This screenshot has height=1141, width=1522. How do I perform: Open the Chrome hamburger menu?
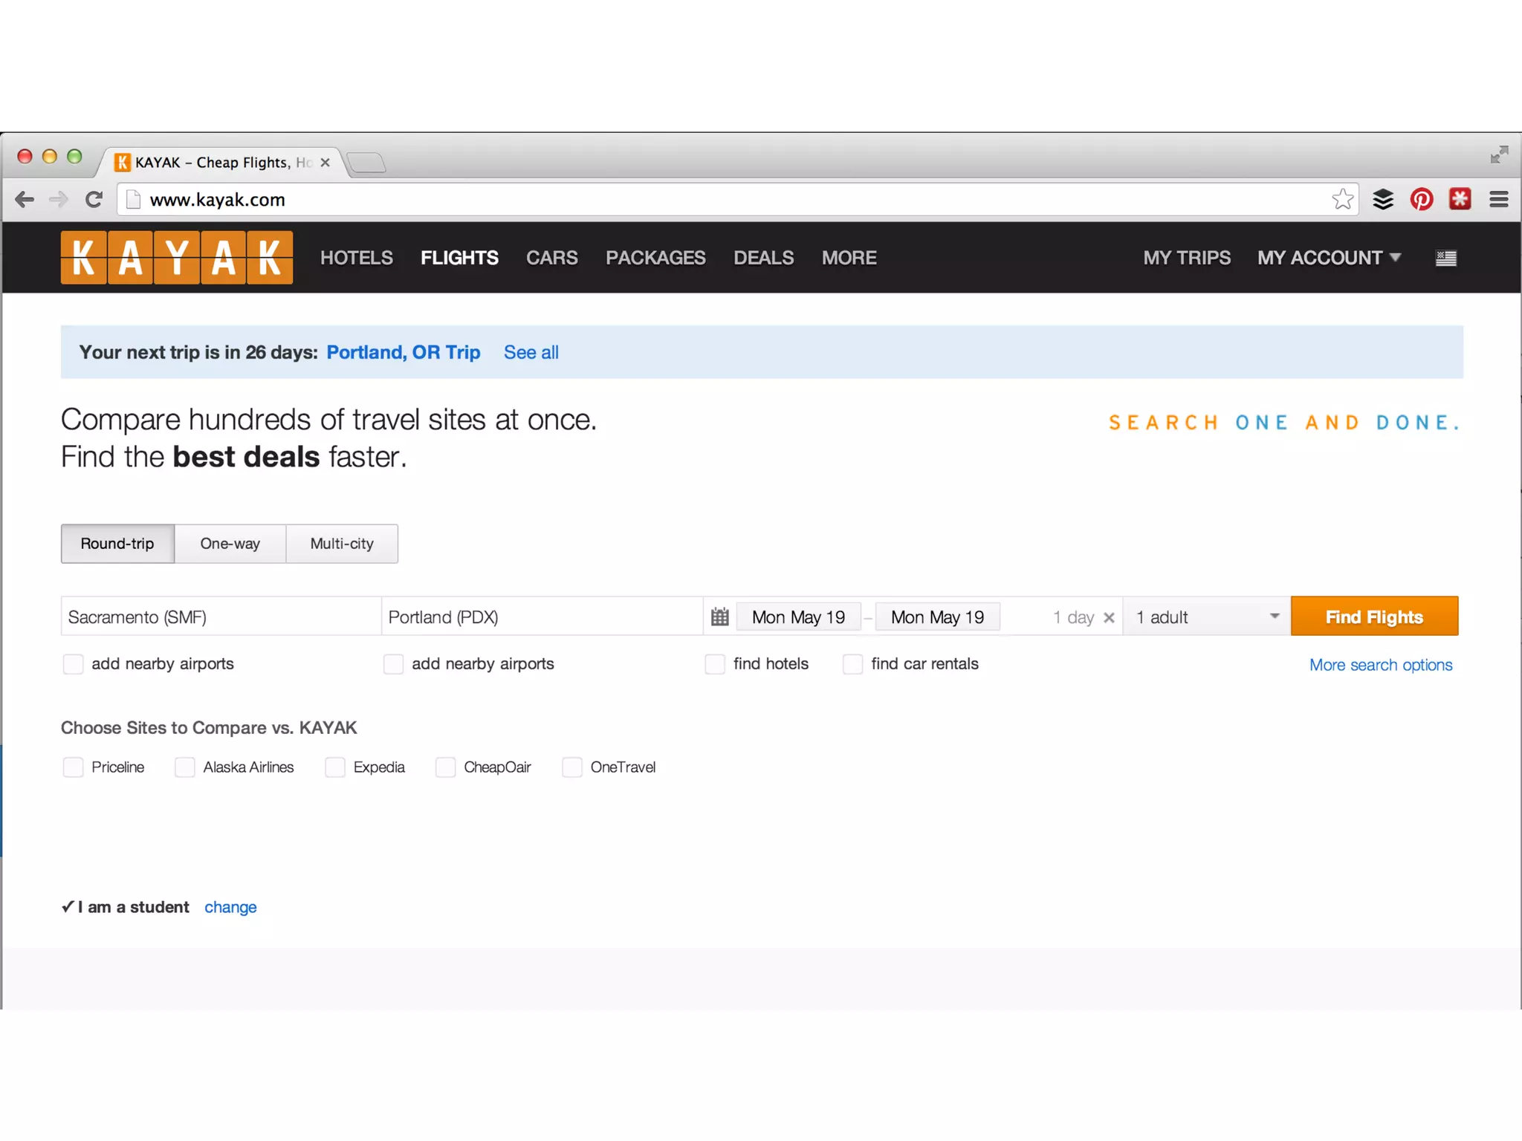click(1498, 199)
